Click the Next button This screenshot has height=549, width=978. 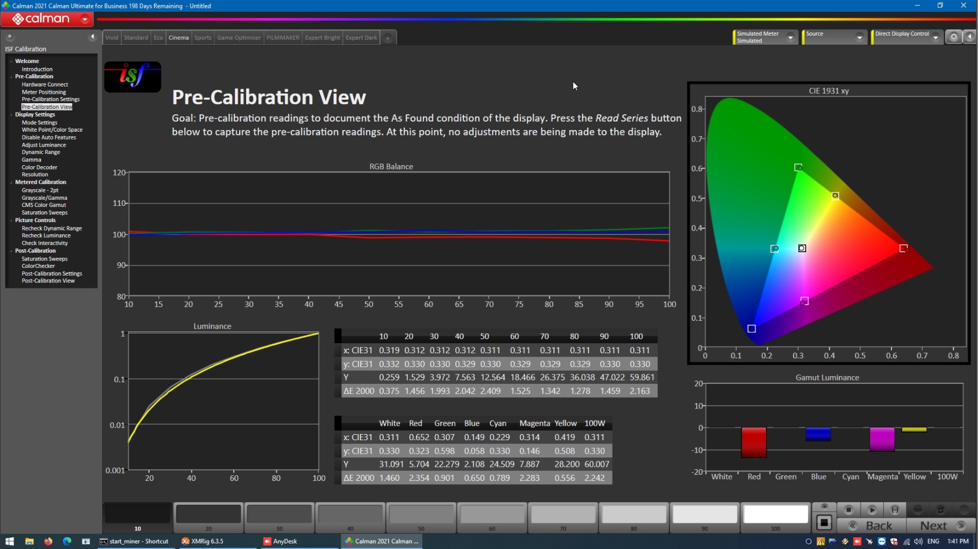tap(941, 526)
